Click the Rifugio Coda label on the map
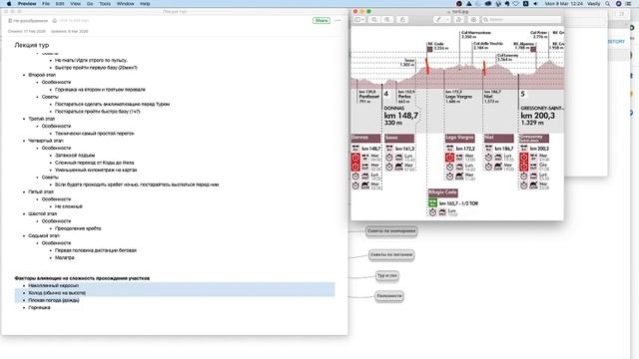Image resolution: width=639 pixels, height=359 pixels. point(443,192)
